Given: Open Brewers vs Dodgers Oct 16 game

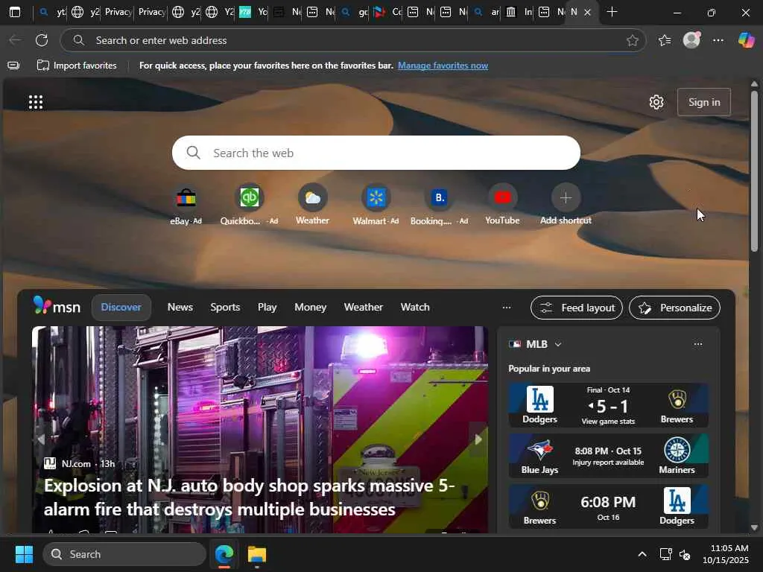Looking at the screenshot, I should [608, 506].
